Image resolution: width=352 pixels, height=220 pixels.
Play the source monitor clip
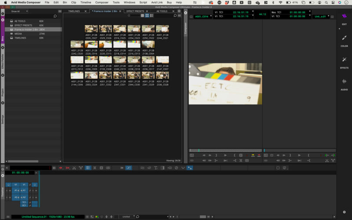click(x=225, y=155)
